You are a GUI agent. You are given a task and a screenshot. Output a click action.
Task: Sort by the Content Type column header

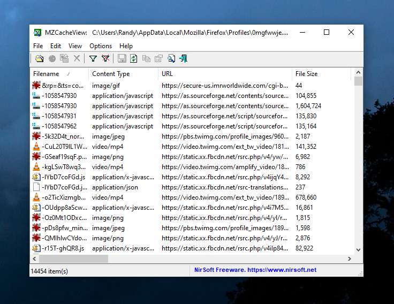point(123,74)
